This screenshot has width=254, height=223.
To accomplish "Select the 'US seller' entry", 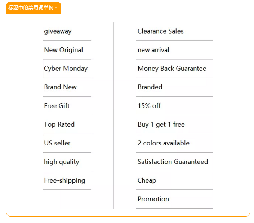I will pos(57,143).
